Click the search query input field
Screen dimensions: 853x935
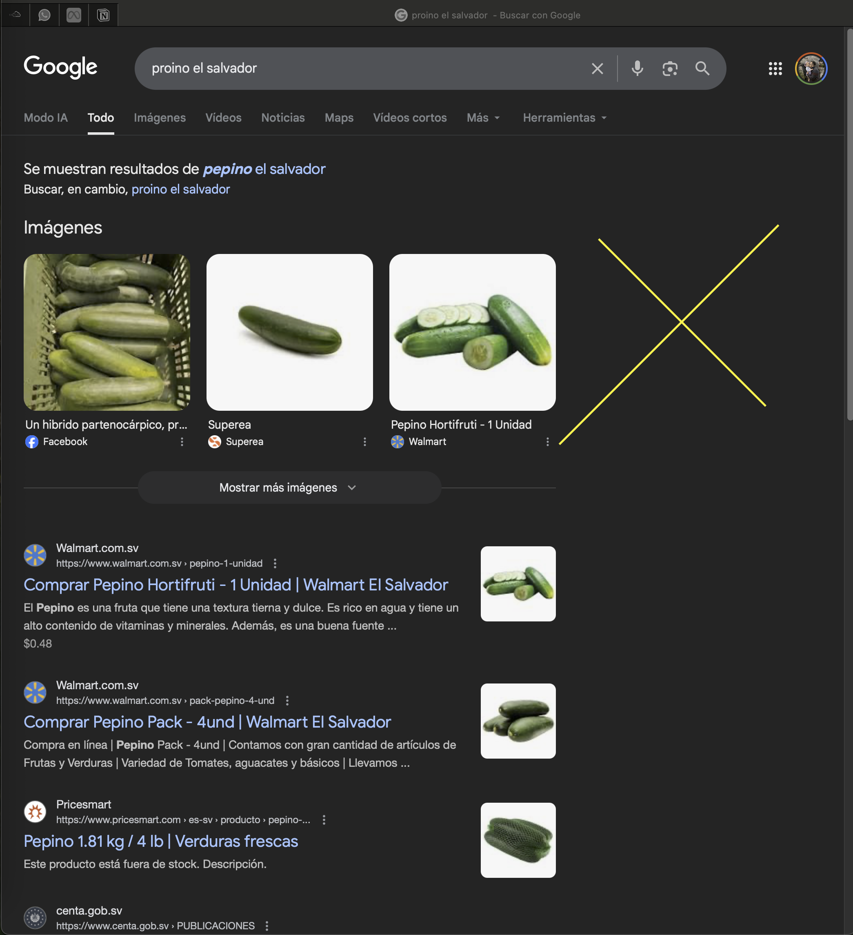(x=362, y=69)
